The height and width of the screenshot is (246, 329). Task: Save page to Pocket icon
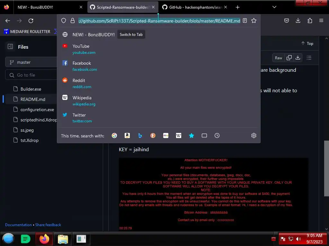[286, 20]
